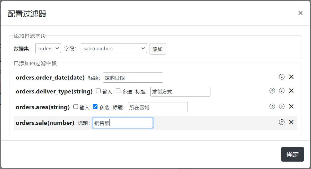Confirm with the 确定 button
Viewport: 311px width, 169px height.
(292, 154)
